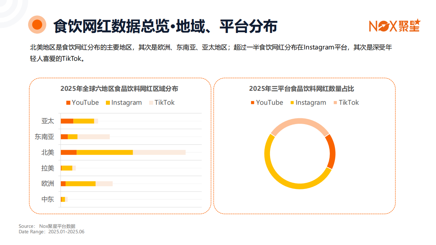Click the NOX聚星 logo
Viewport: 436px width, 245px height.
tap(394, 26)
